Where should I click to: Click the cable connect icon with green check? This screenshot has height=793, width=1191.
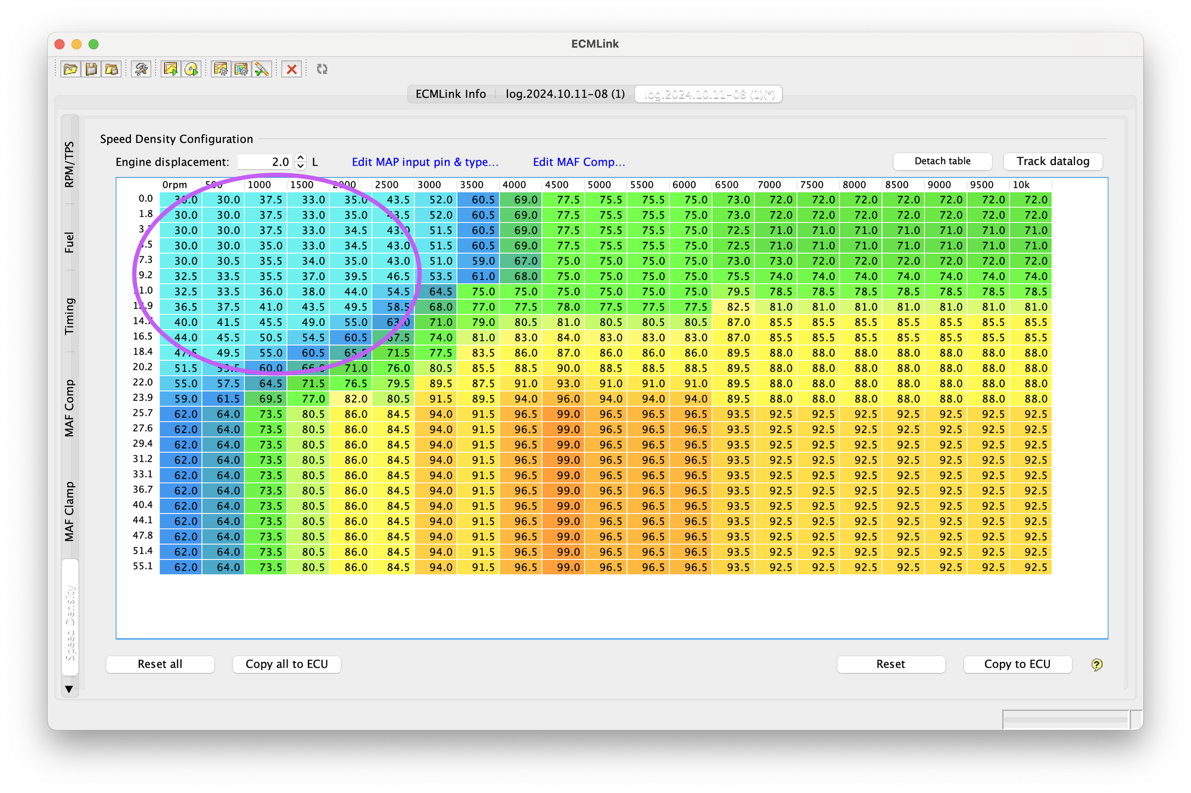261,69
